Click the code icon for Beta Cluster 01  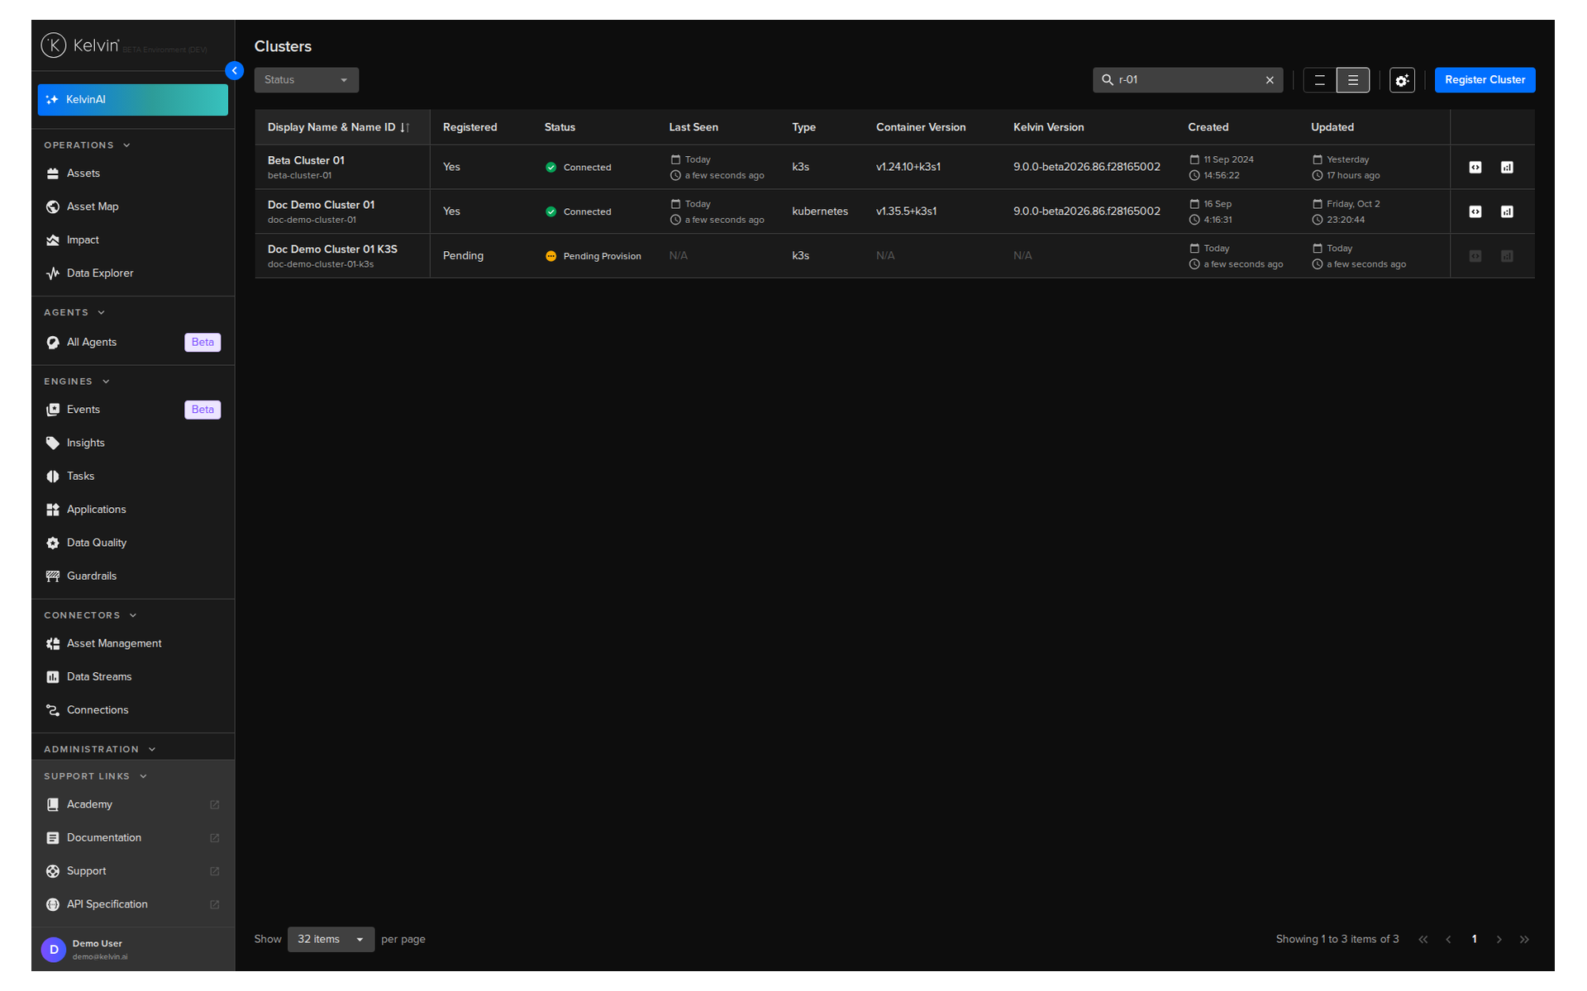point(1475,168)
